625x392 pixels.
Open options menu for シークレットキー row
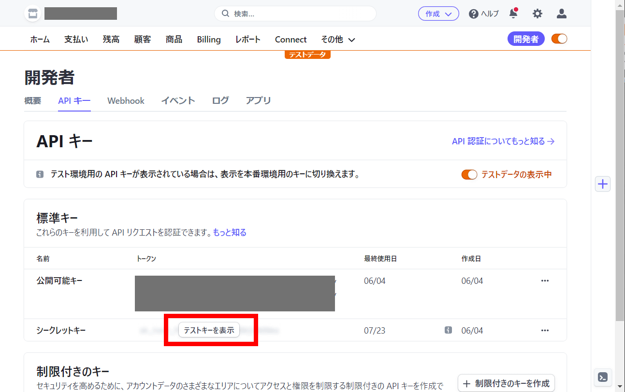[x=545, y=331]
